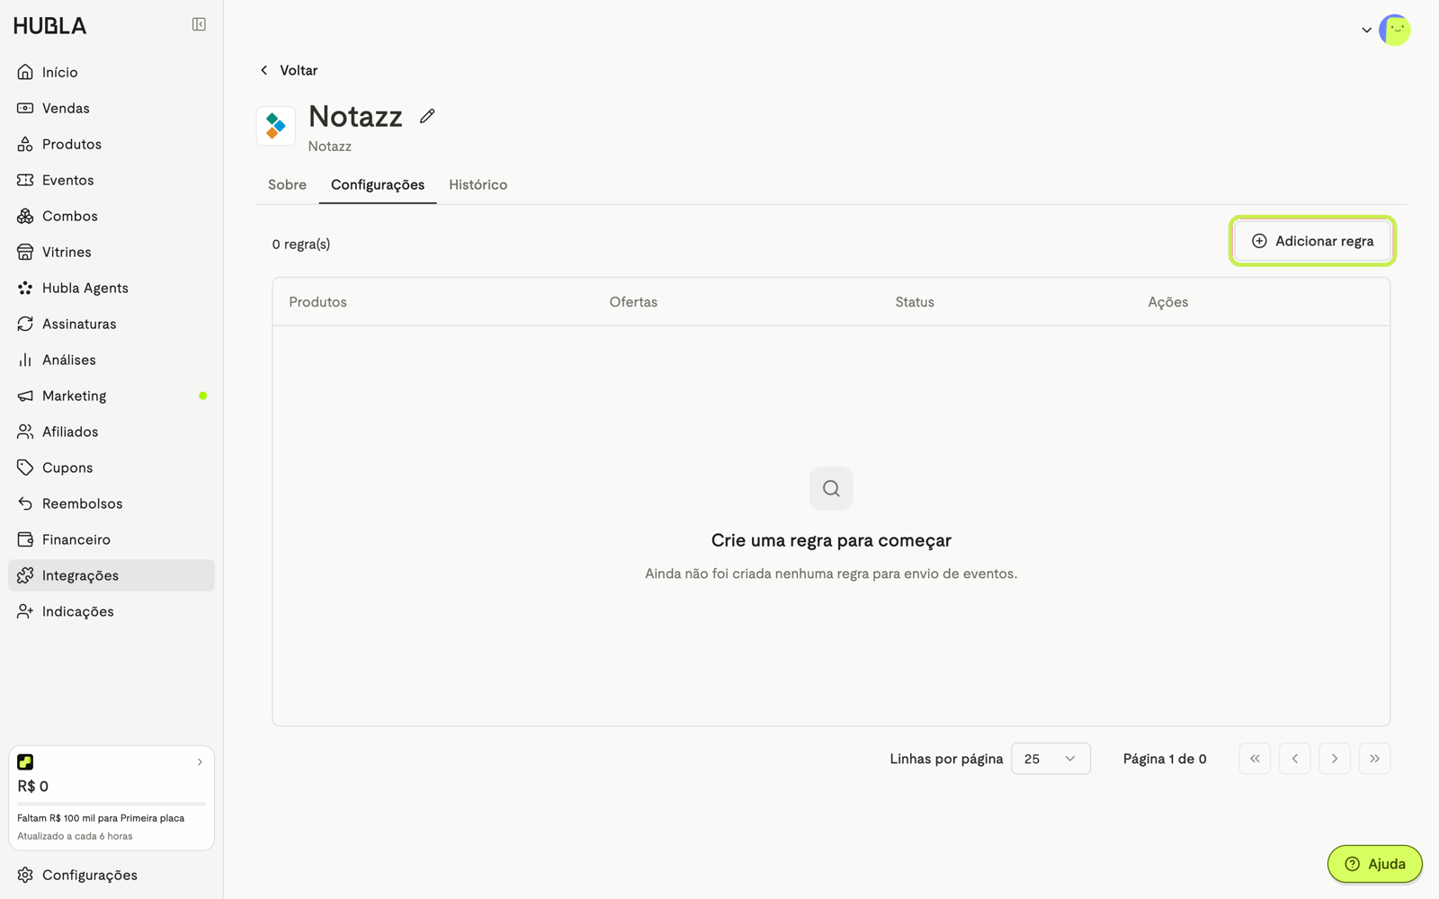Jump to last page with double-right arrows
Image resolution: width=1439 pixels, height=899 pixels.
click(1374, 759)
